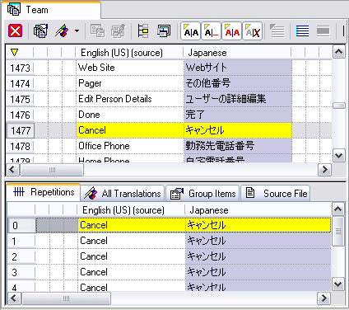The image size is (349, 310).
Task: Click the Repetitions tab tally icon
Action: [x=19, y=192]
